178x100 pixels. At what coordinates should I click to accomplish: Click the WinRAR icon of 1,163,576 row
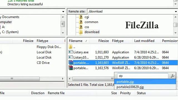click(71, 68)
